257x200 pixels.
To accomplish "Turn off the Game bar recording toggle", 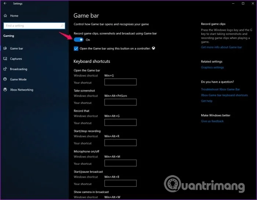I will tap(79, 40).
